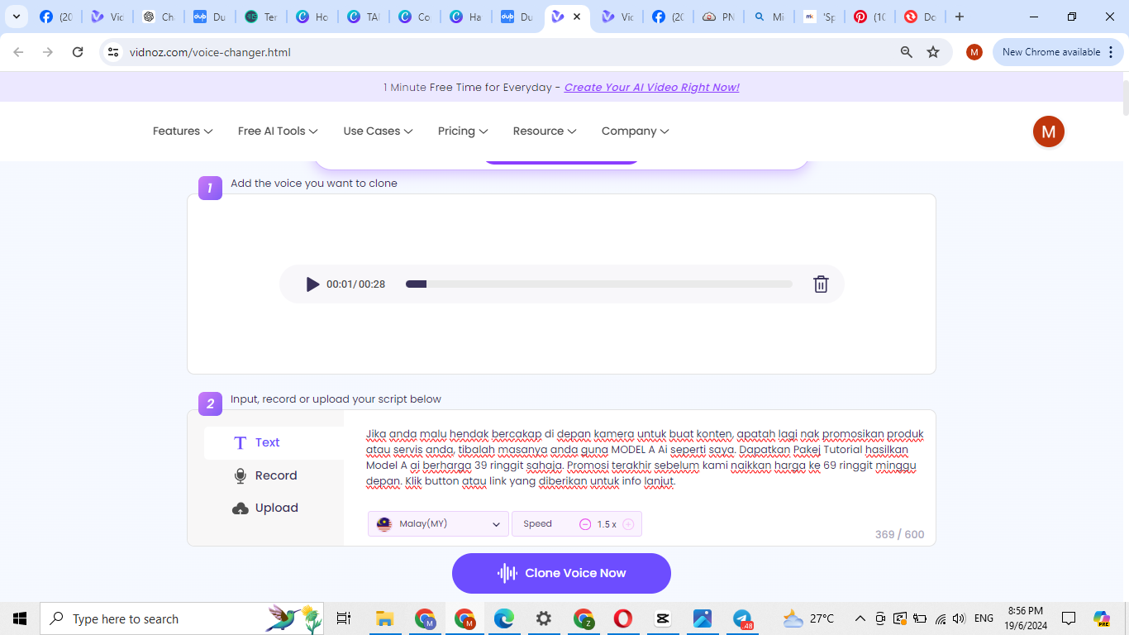Launch Opera from the taskbar
1129x635 pixels.
(x=623, y=618)
